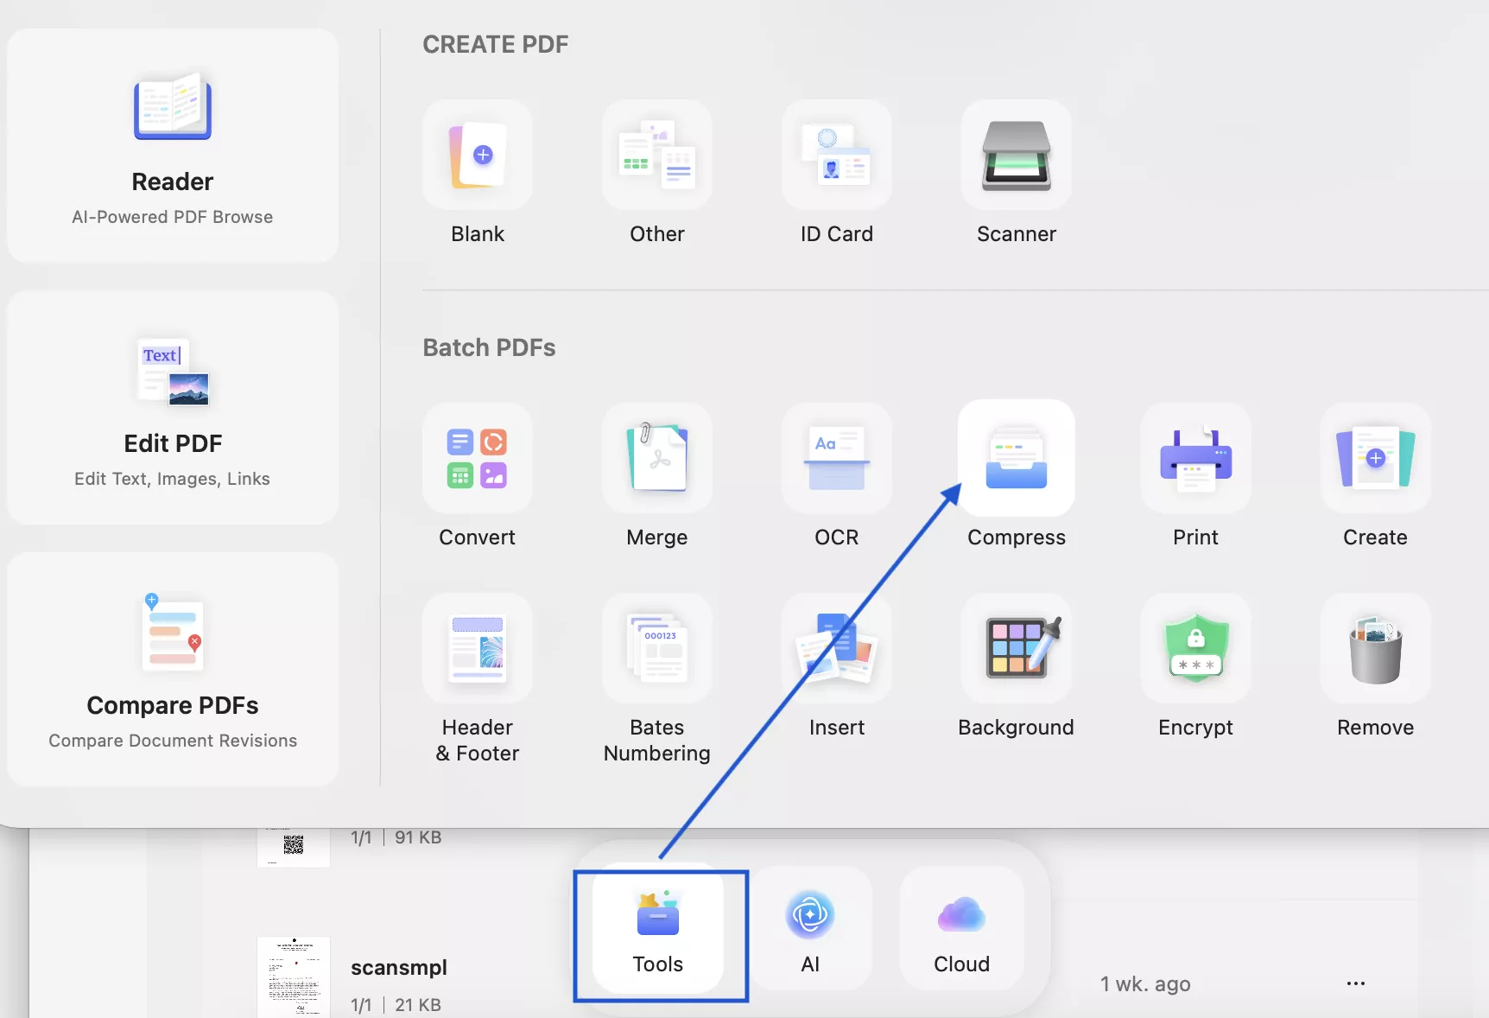This screenshot has width=1489, height=1018.
Task: Open the batch Convert tool
Action: tap(478, 458)
